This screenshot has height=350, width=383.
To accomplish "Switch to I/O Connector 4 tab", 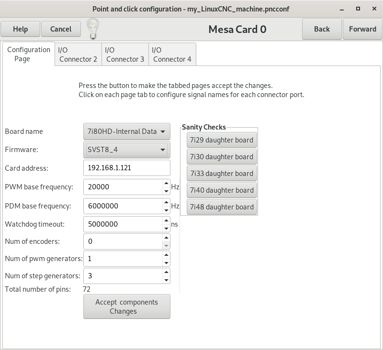I will [x=172, y=55].
